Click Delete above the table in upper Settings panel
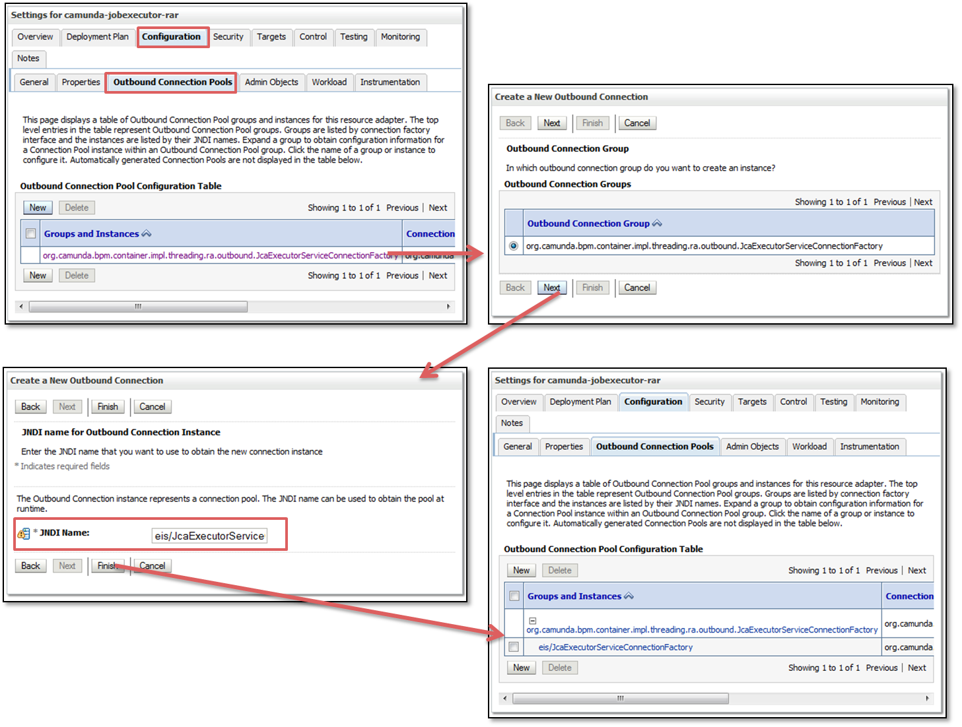The width and height of the screenshot is (962, 727). [77, 208]
